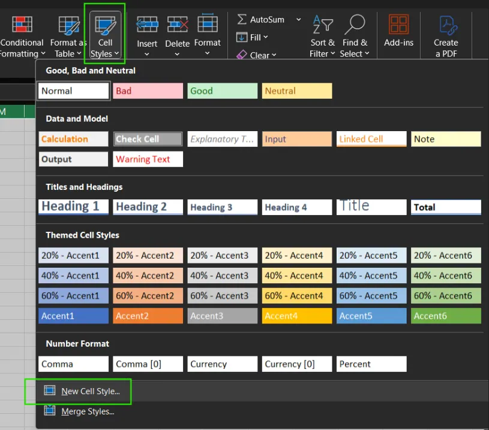This screenshot has height=430, width=489.
Task: Apply the Percent number format style
Action: [371, 364]
